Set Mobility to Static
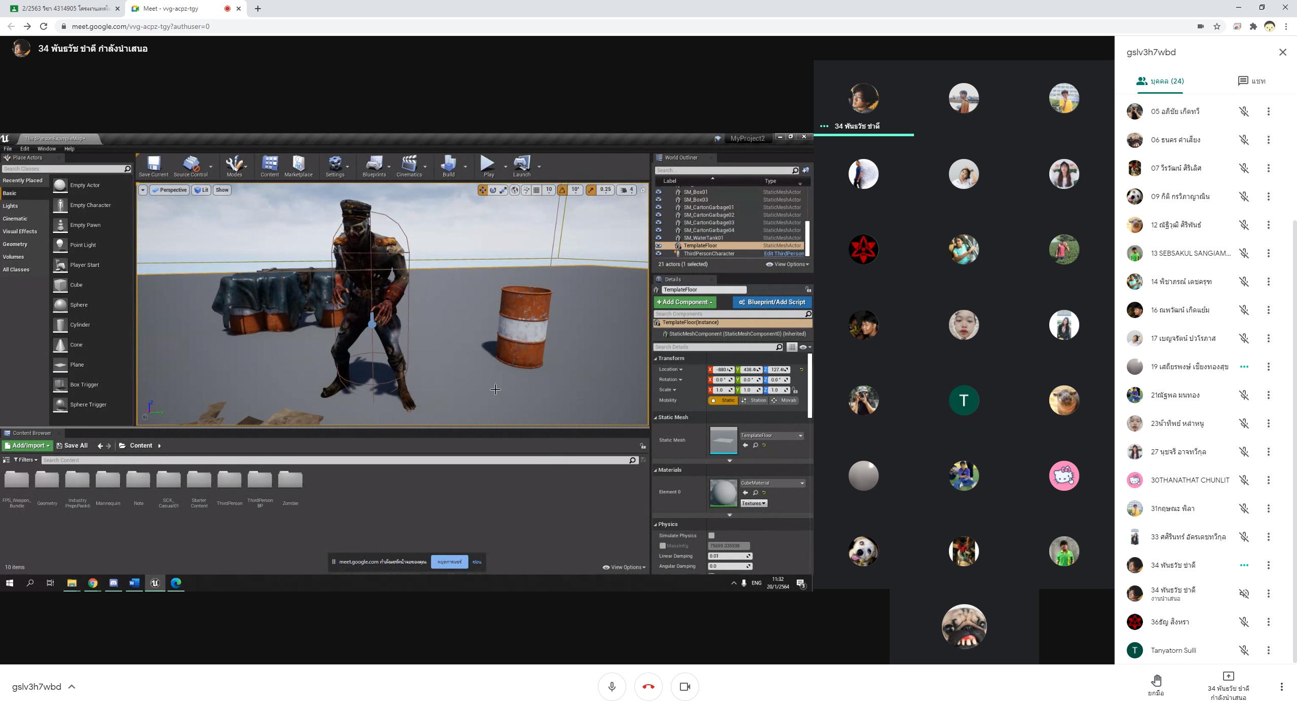 (723, 400)
